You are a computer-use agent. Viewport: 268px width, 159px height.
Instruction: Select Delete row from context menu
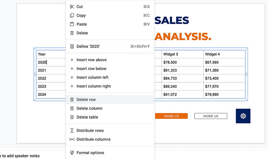[86, 100]
